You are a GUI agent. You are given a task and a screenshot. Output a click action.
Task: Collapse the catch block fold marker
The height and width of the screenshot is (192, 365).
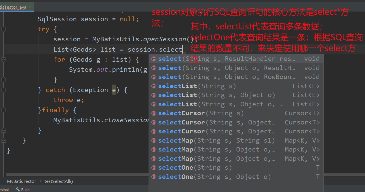[3, 90]
